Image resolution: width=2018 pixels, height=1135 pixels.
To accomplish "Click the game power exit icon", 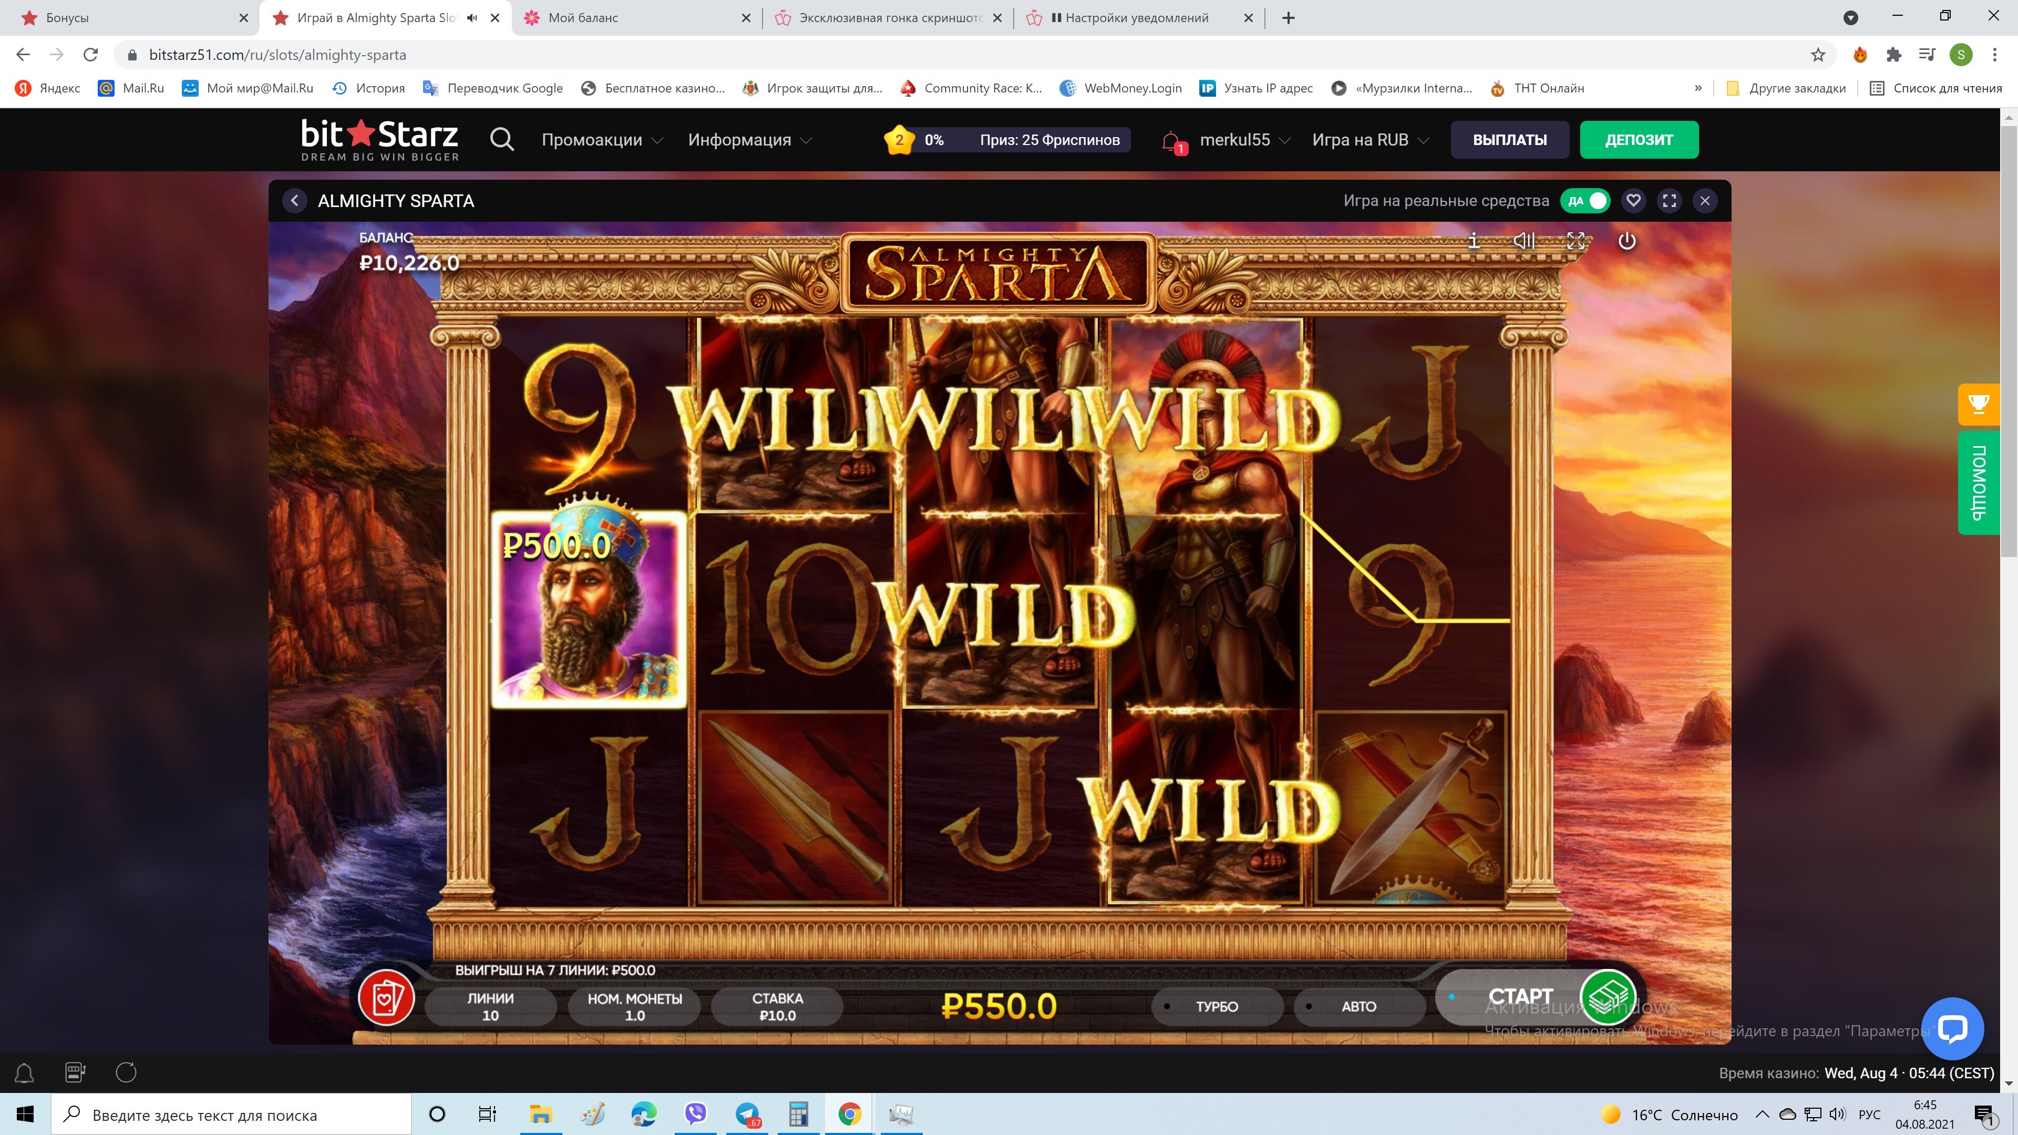I will tap(1626, 241).
